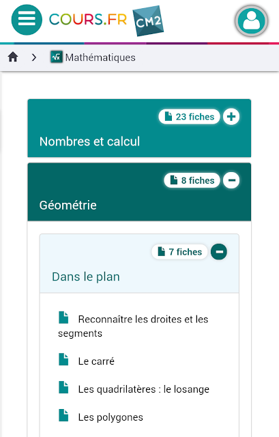Open the hamburger menu
279x437 pixels.
pyautogui.click(x=27, y=20)
